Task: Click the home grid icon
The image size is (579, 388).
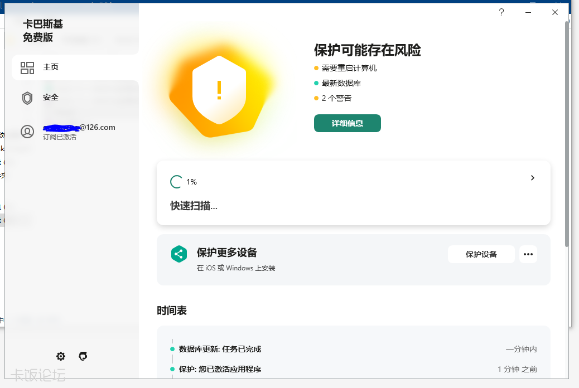Action: [27, 68]
